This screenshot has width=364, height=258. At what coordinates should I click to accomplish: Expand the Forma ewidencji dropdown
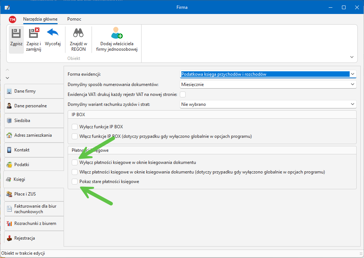tap(353, 74)
